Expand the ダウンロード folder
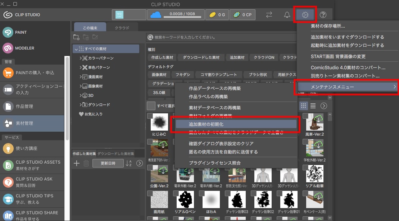This screenshot has height=221, width=399. tap(80, 104)
